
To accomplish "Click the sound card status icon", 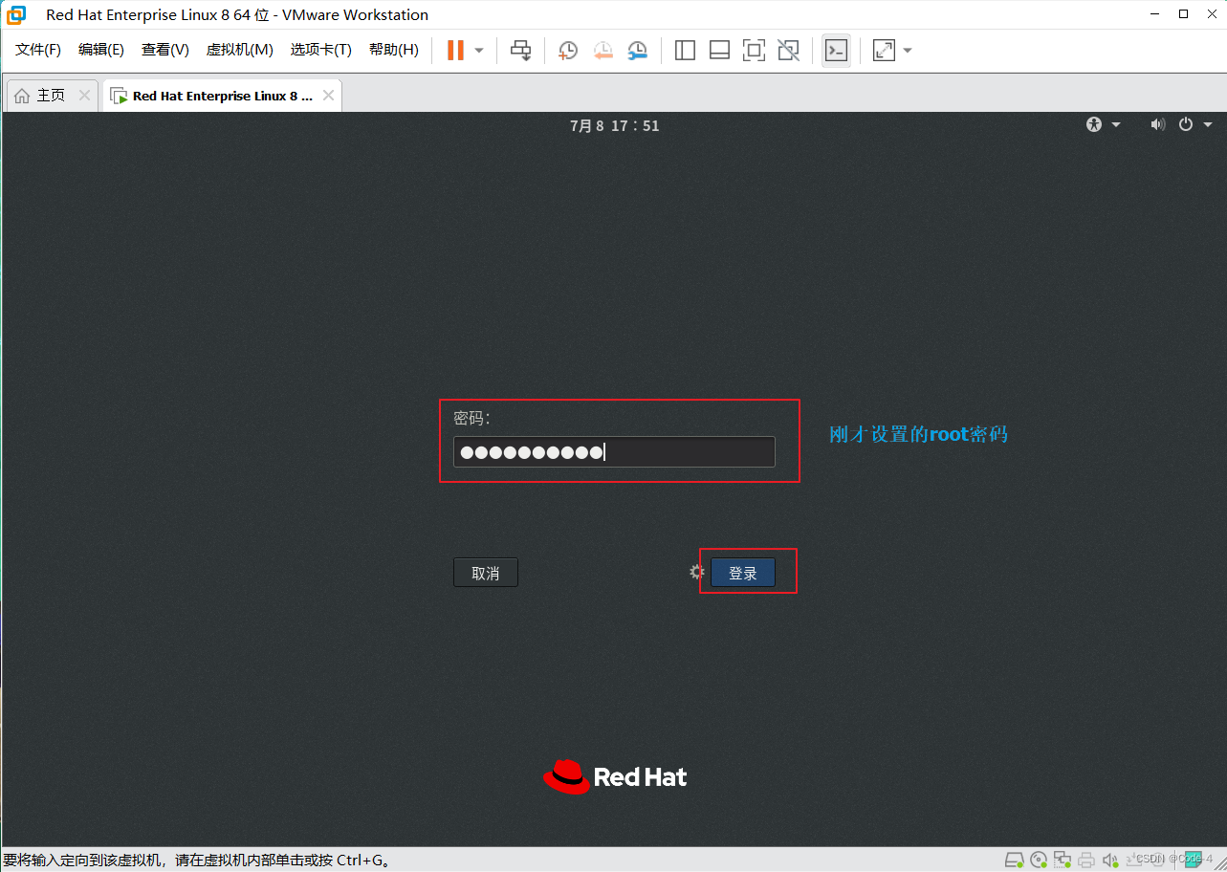I will pos(1109,859).
